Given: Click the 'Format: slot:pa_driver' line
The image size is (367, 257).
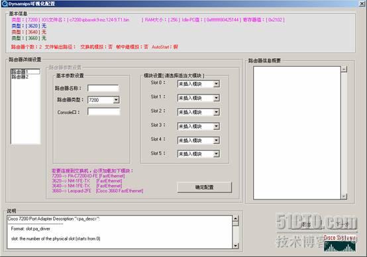Looking at the screenshot, I should click(30, 229).
